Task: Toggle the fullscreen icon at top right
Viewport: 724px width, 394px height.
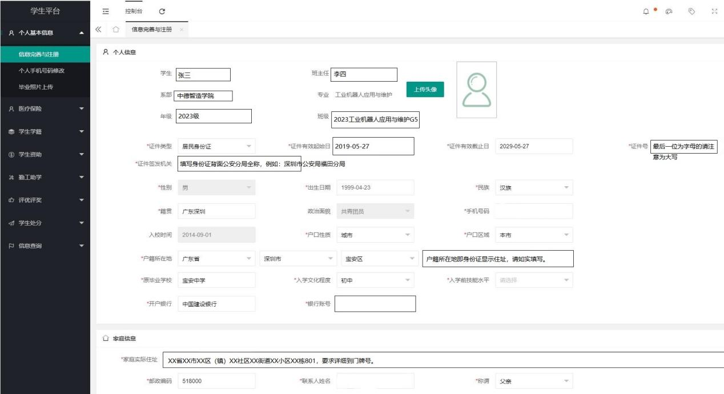Action: (714, 11)
